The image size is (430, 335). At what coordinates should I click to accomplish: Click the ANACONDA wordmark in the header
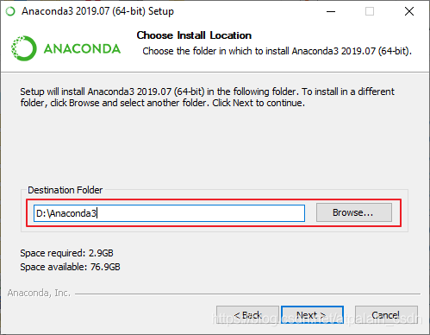[x=82, y=48]
